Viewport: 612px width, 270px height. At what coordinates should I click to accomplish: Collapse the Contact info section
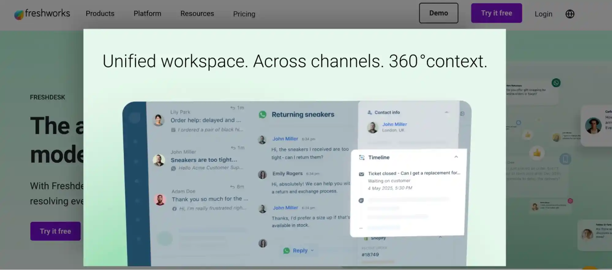point(447,112)
